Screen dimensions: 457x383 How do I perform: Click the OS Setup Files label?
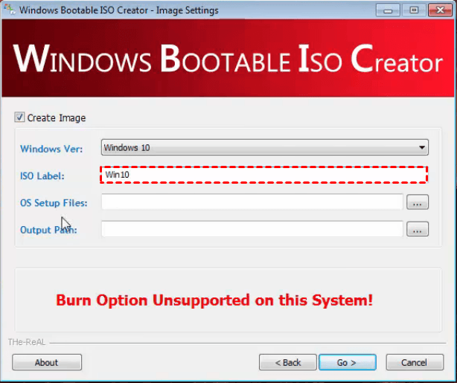coord(54,203)
